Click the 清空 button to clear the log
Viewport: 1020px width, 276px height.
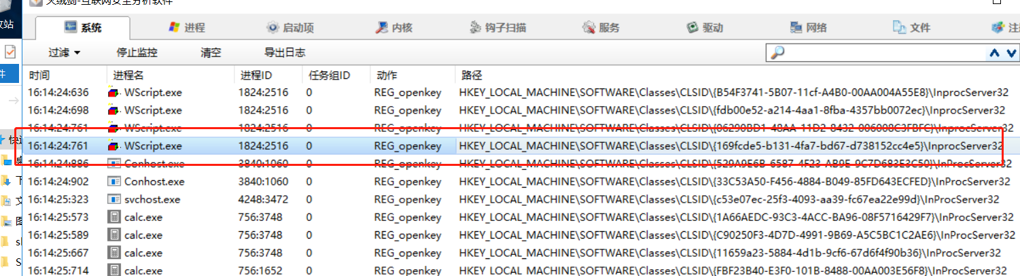coord(211,52)
